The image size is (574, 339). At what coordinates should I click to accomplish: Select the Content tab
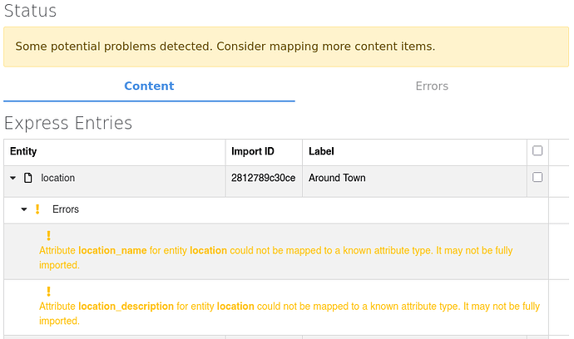[x=149, y=86]
